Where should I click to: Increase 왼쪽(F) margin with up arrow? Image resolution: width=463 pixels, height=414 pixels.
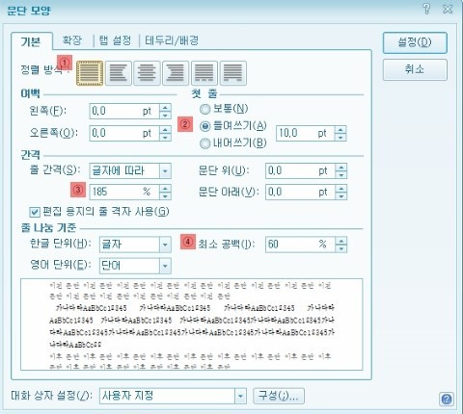pyautogui.click(x=165, y=108)
